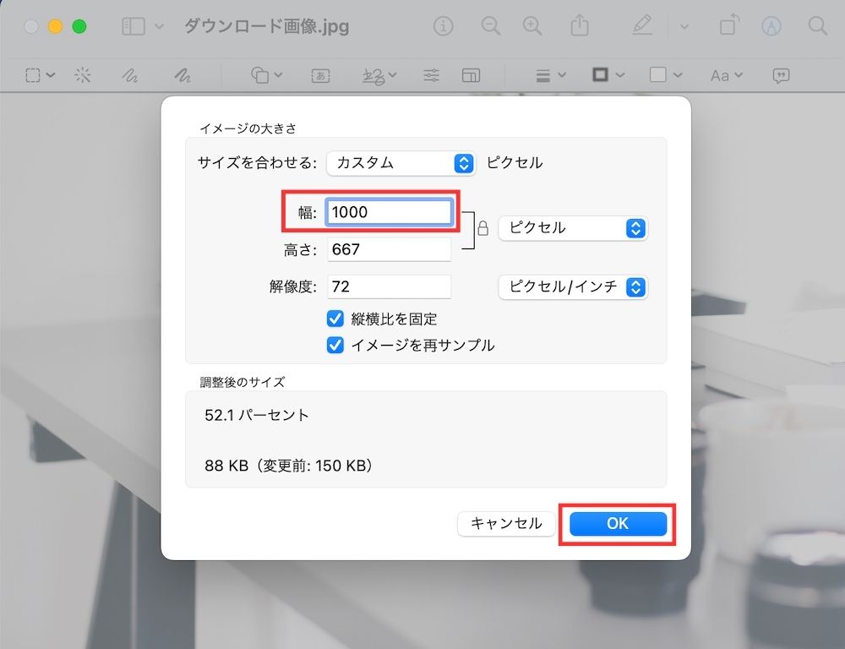Screen dimensions: 845x649
Task: Select the Sketch tool
Action: (130, 75)
